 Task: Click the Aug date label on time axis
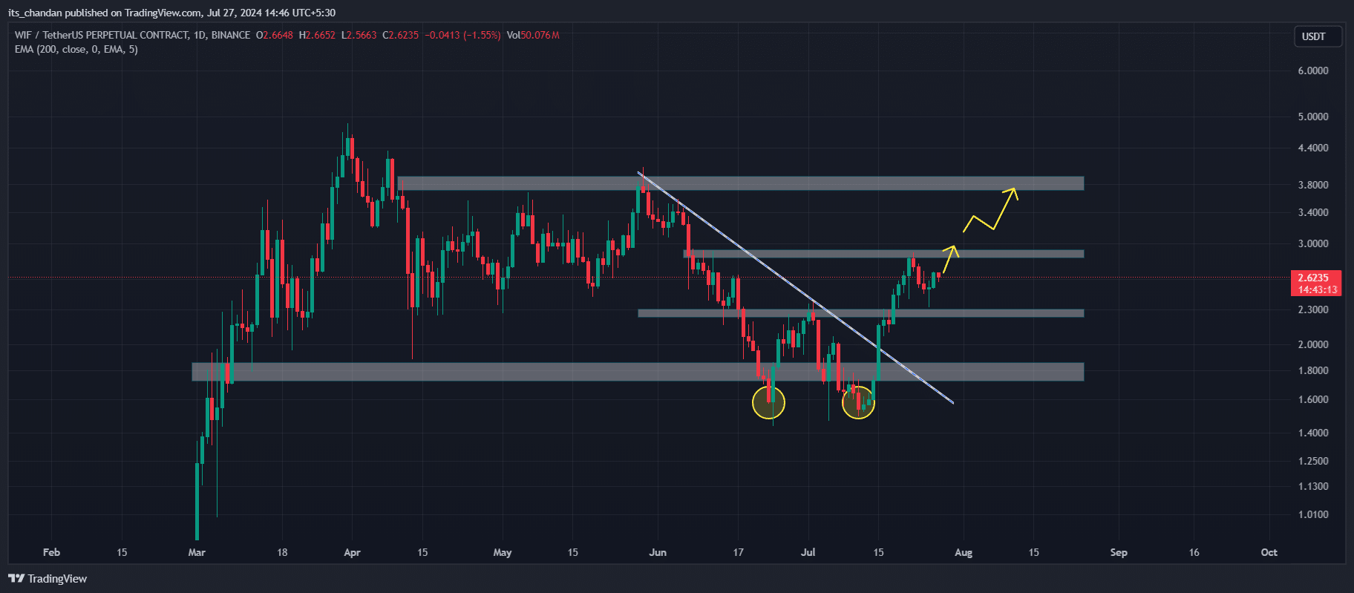[x=964, y=552]
